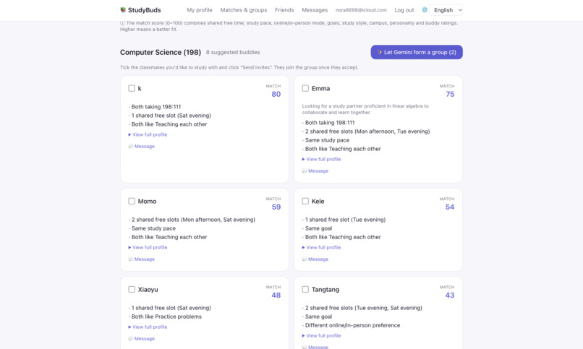This screenshot has width=583, height=349.
Task: Click the match score 54 on Kele's card
Action: point(450,207)
